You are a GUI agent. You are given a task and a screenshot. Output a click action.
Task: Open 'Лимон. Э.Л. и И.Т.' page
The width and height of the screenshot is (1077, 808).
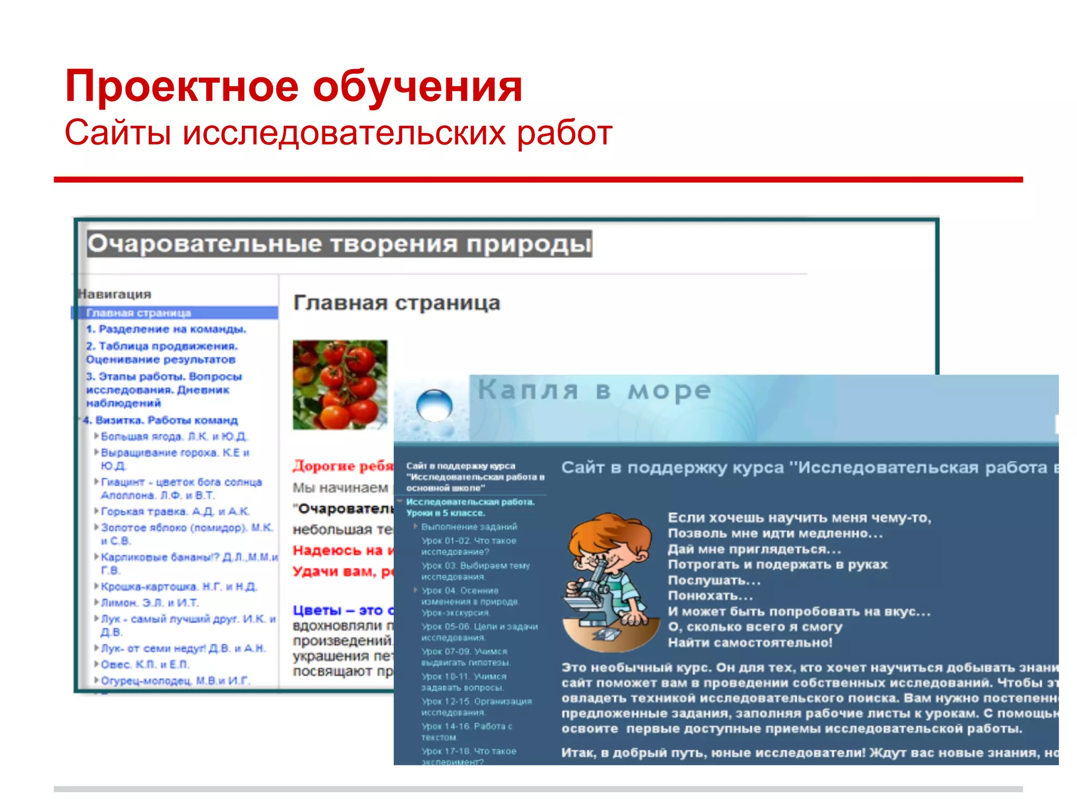click(x=150, y=603)
